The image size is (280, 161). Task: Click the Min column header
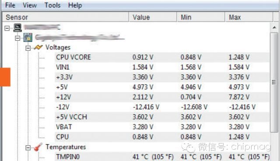point(201,17)
